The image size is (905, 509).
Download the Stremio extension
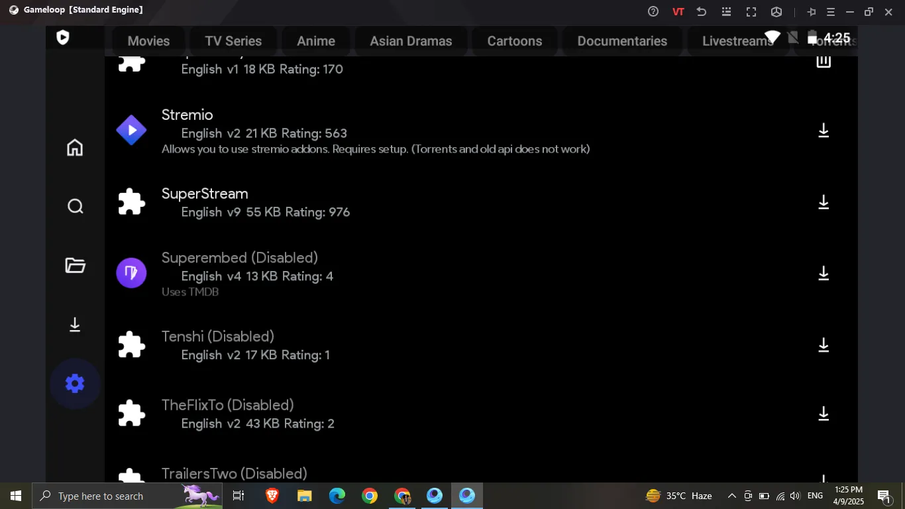[x=823, y=131]
